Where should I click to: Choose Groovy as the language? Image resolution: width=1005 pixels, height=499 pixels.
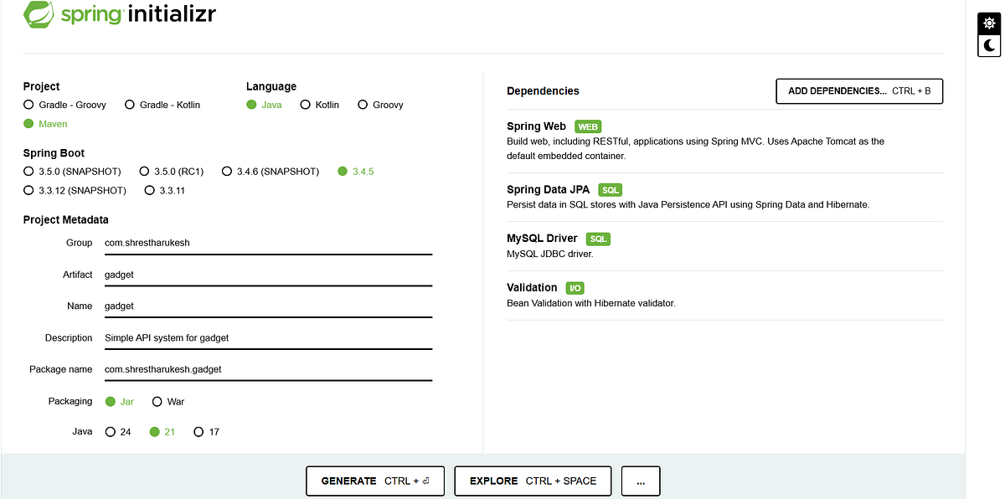click(x=380, y=105)
